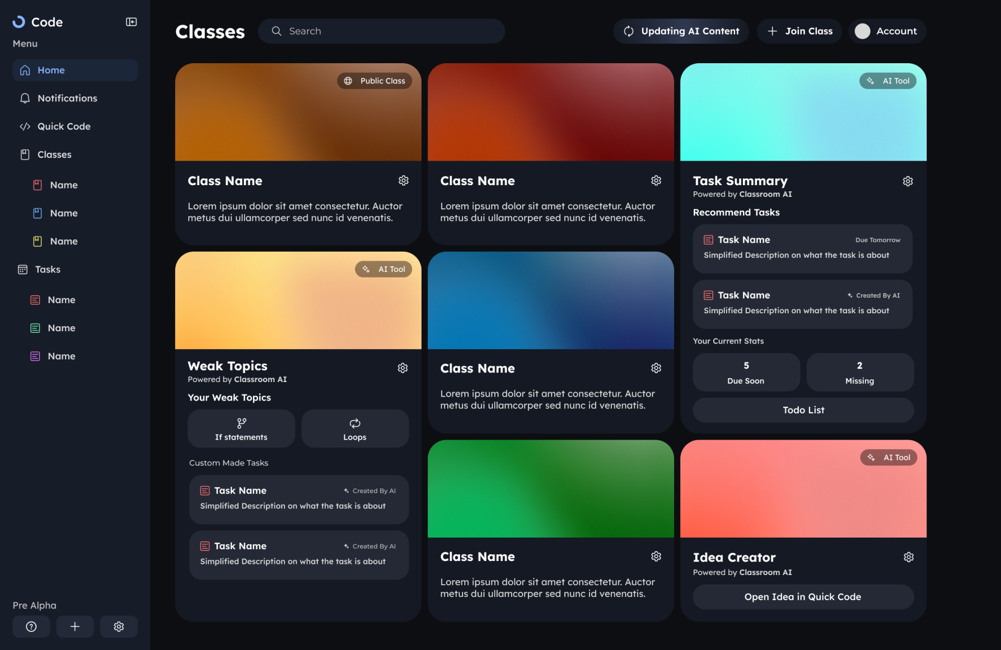
Task: Open Idea Creator card settings gear
Action: (908, 557)
